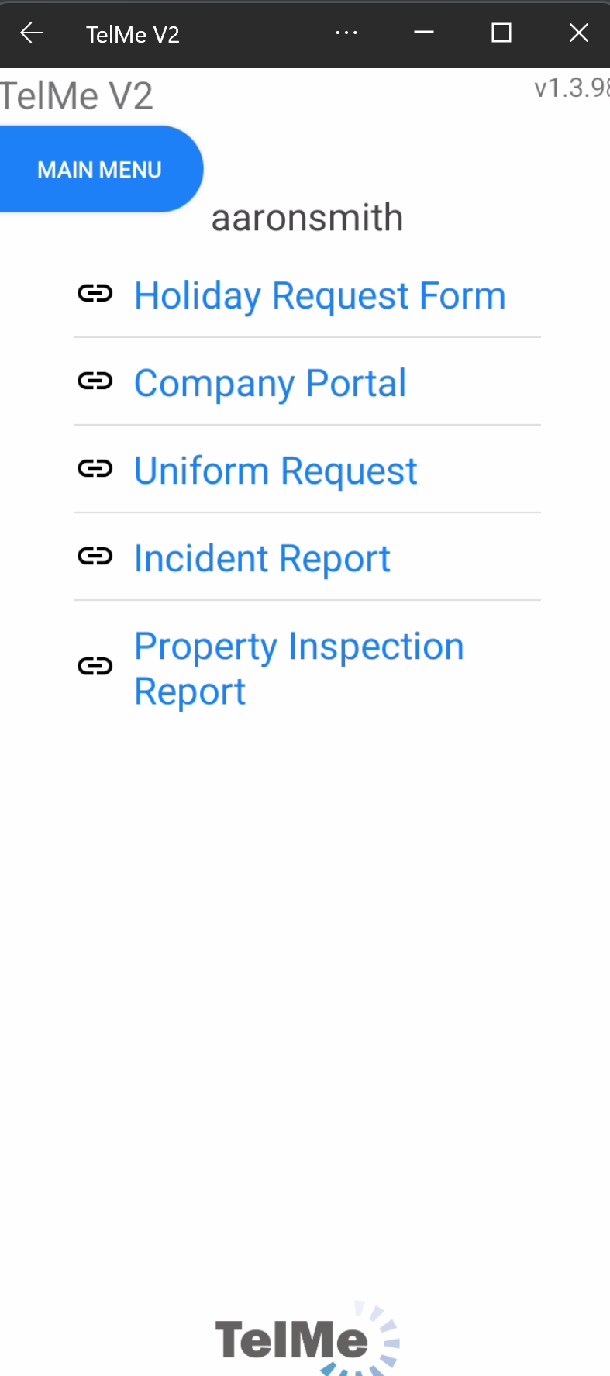Open the Uniform Request link
The height and width of the screenshot is (1376, 610).
tap(275, 471)
